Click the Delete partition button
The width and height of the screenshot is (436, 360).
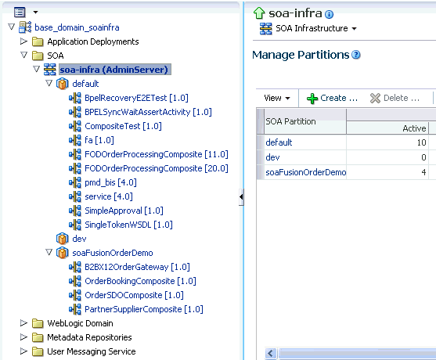pyautogui.click(x=395, y=98)
